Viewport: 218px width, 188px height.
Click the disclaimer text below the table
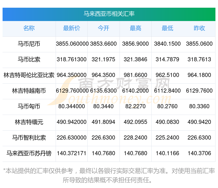click(109, 175)
